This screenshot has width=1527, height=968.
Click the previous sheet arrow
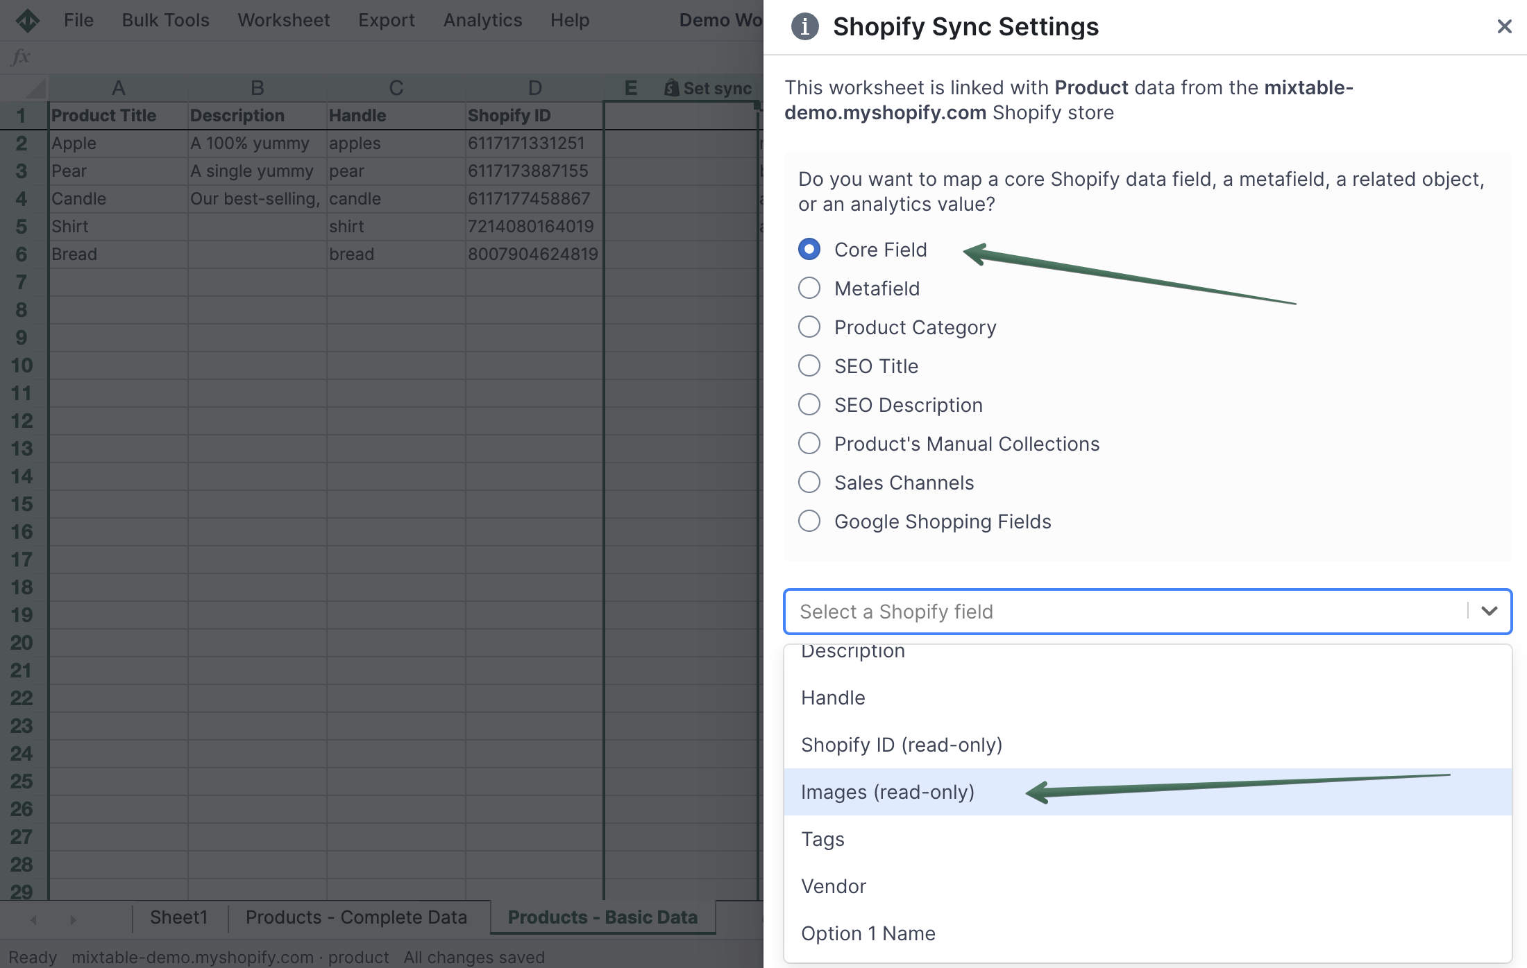click(x=34, y=919)
